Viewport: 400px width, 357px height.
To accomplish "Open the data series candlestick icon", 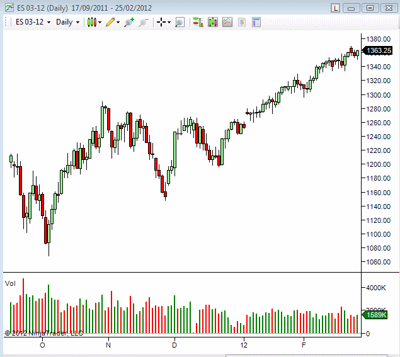I will pos(213,22).
